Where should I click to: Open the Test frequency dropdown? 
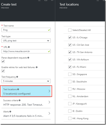26,81
